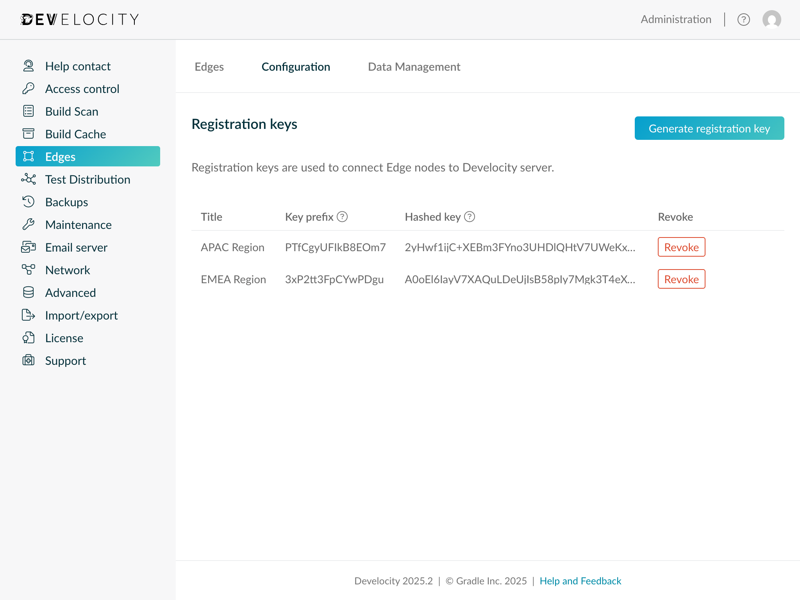Click the Test Distribution sidebar icon

coord(28,179)
